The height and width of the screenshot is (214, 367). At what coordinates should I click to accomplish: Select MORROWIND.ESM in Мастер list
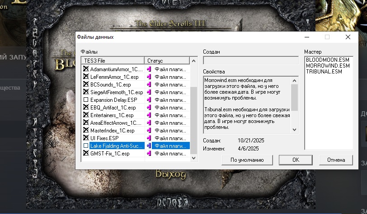point(328,66)
